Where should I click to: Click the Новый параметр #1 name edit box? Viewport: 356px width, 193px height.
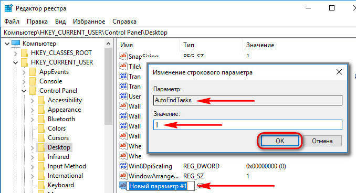coord(161,186)
